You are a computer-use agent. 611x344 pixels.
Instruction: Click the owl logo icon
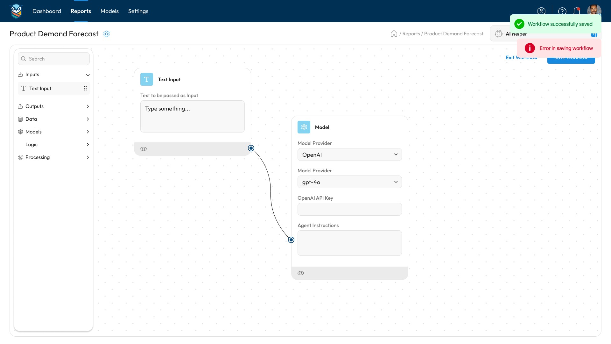tap(16, 11)
